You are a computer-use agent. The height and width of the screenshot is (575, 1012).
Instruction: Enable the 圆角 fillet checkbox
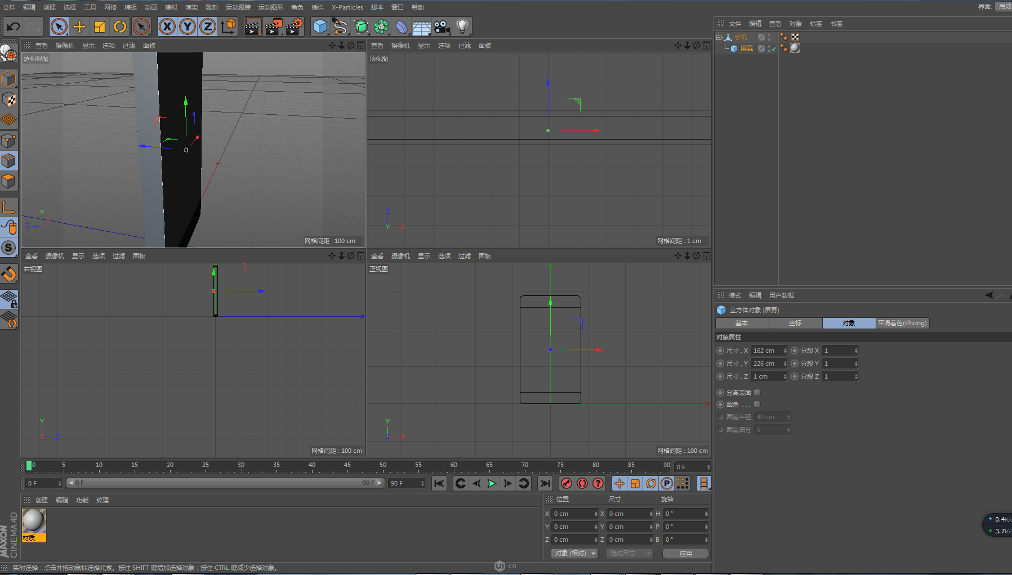click(x=757, y=404)
